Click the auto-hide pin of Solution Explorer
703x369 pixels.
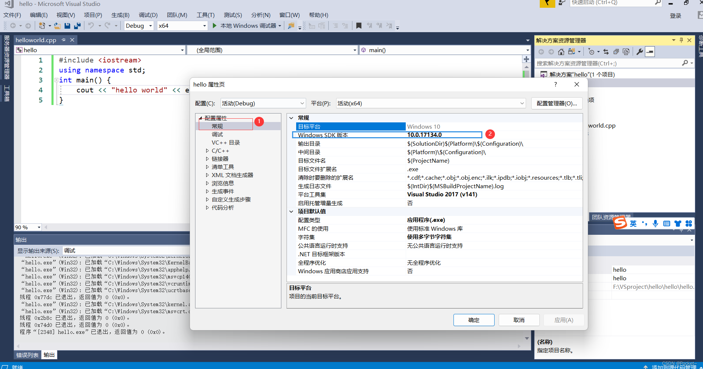[681, 40]
